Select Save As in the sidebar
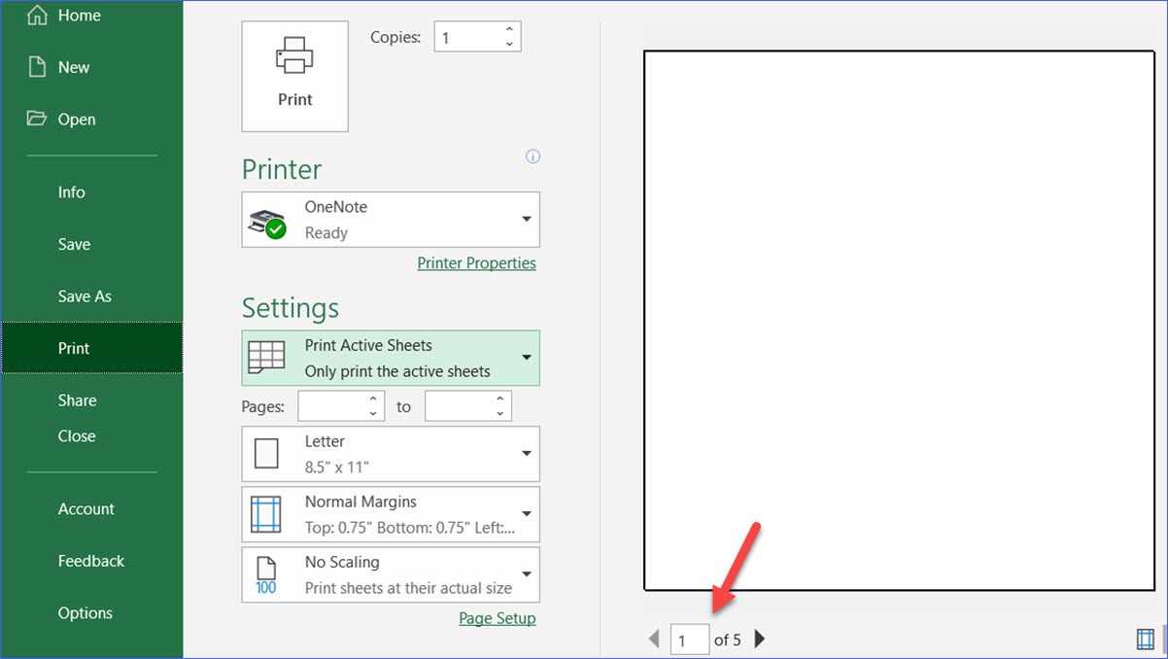The height and width of the screenshot is (659, 1168). 85,296
